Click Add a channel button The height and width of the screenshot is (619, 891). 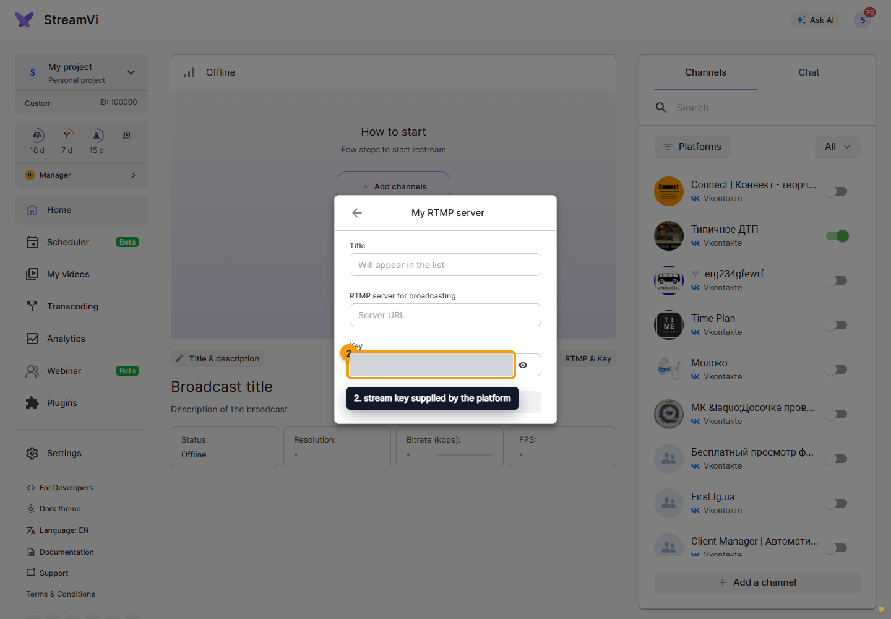pos(757,582)
